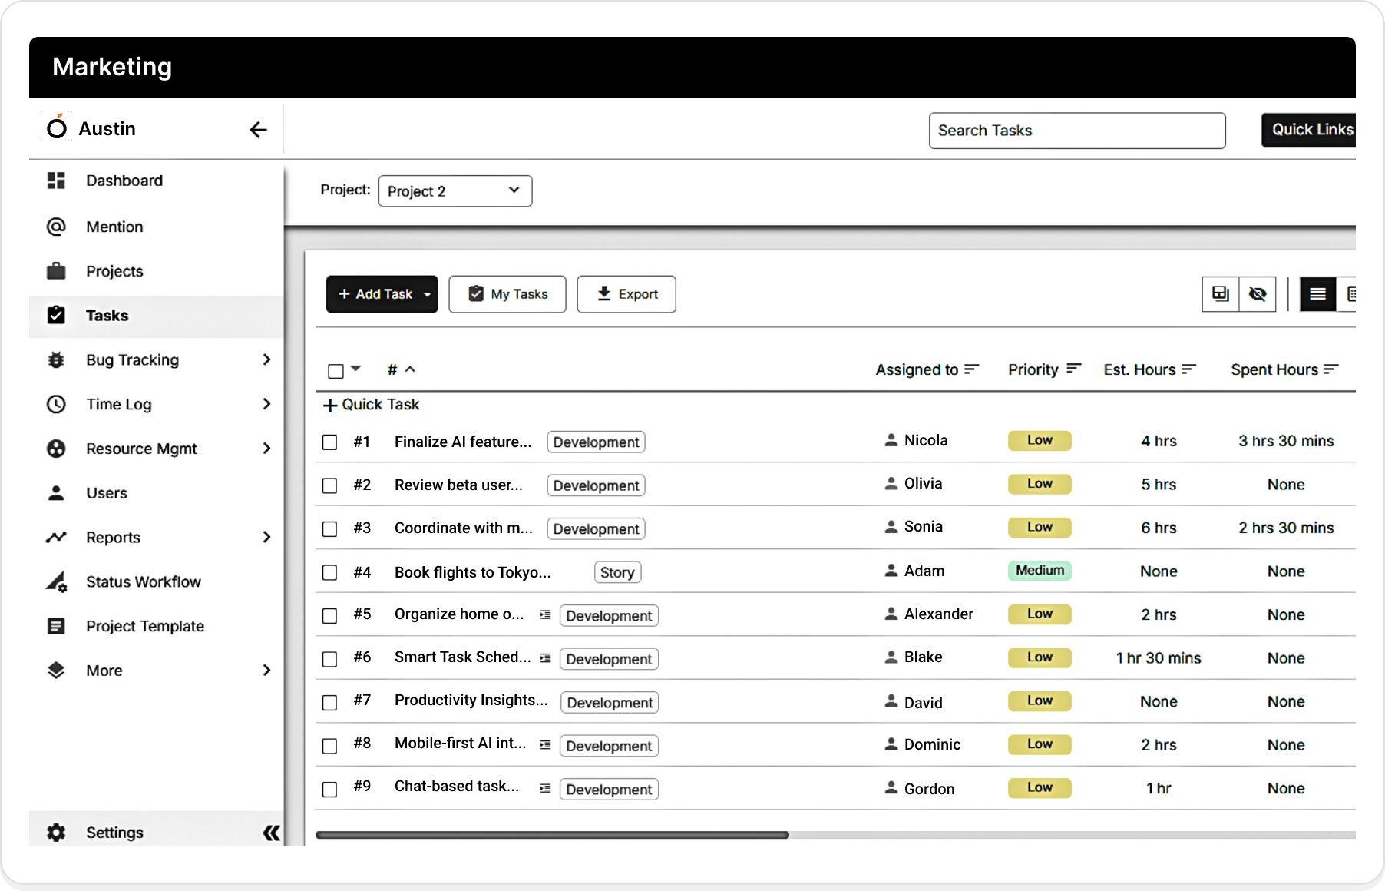
Task: Open Settings gear in sidebar
Action: 56,833
